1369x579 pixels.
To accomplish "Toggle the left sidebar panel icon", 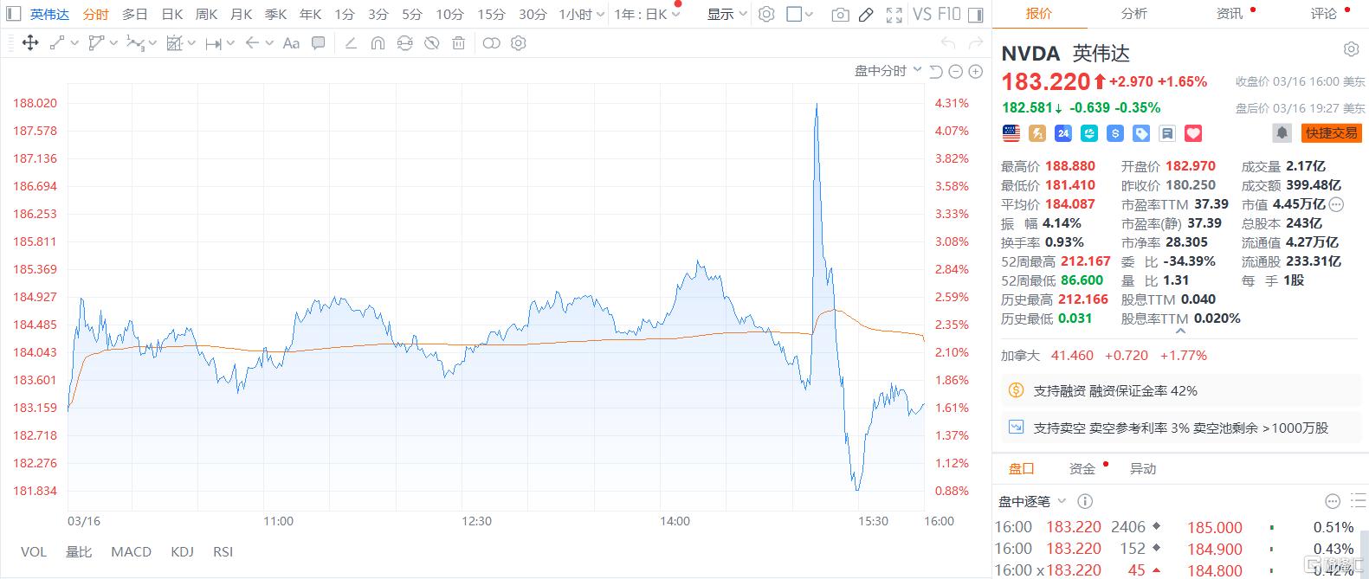I will click(13, 15).
